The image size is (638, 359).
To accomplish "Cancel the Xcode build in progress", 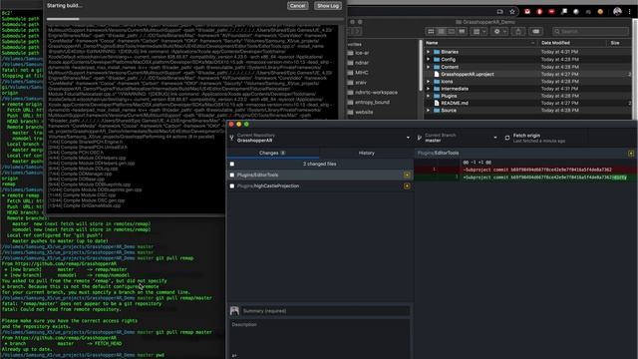I will [x=297, y=6].
